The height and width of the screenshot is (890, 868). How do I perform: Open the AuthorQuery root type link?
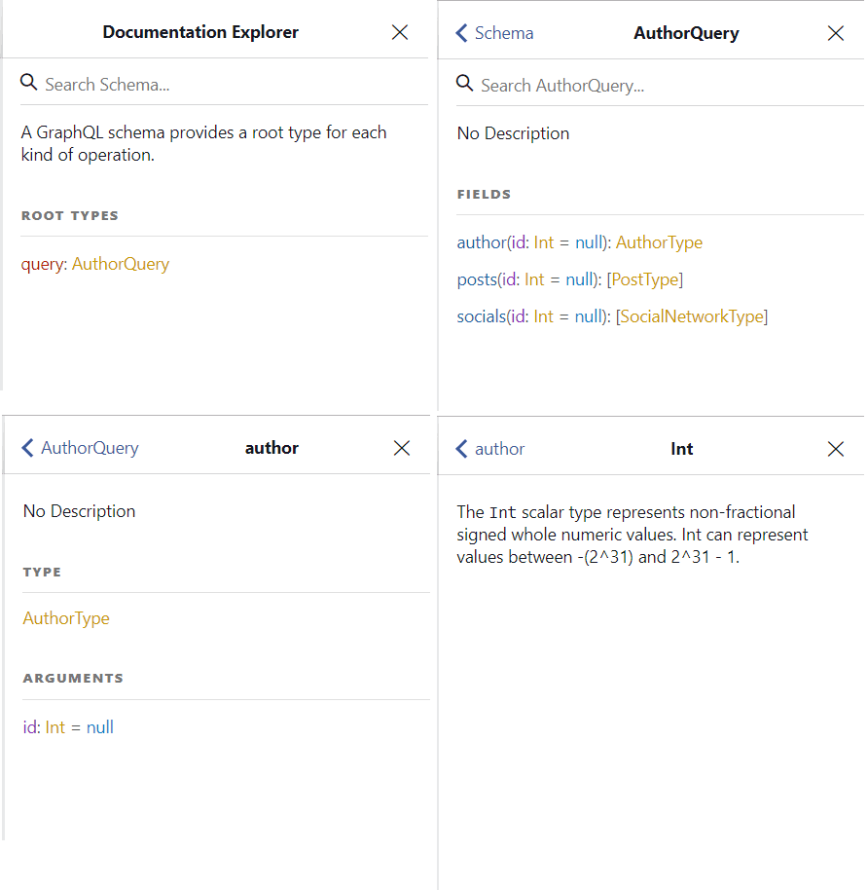121,264
